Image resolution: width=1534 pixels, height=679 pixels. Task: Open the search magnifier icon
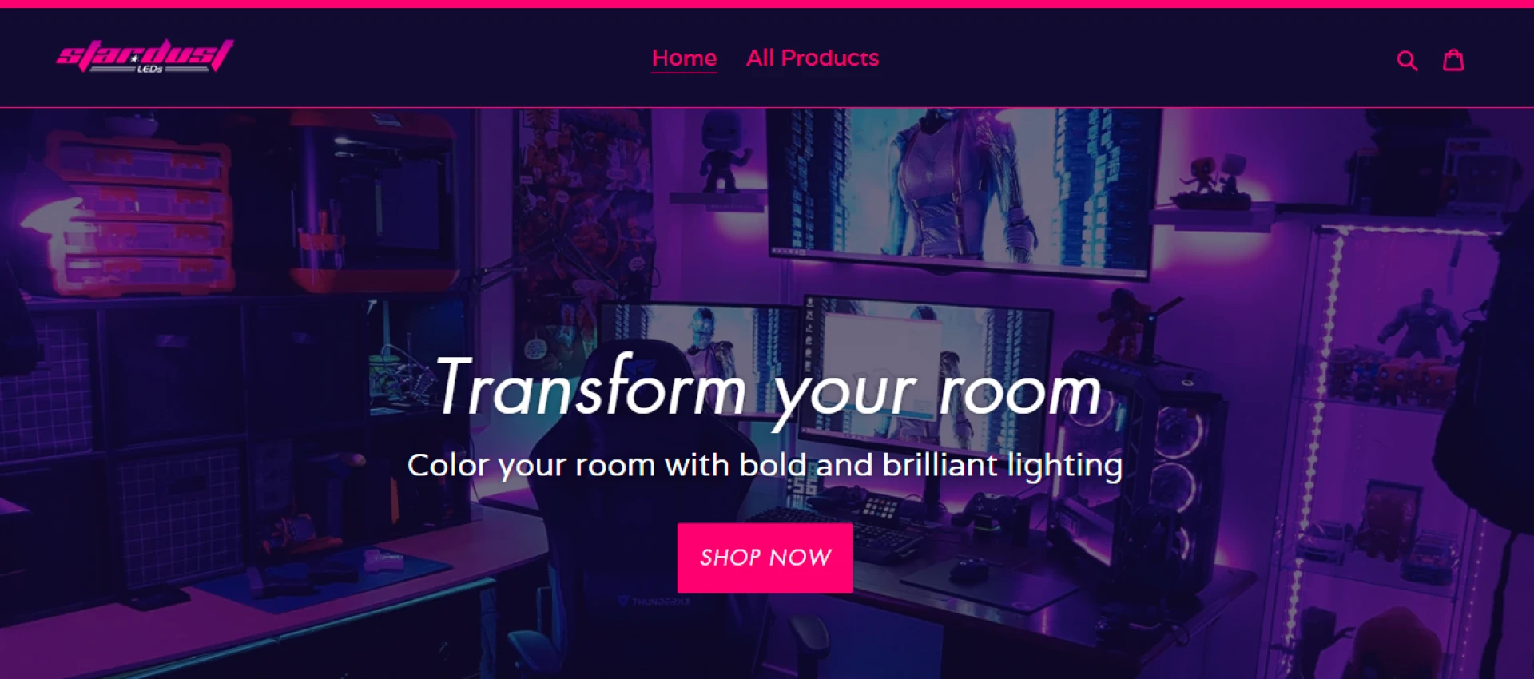1407,60
